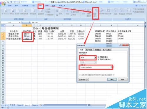Click the insert worksheet icon after Sheet3
The height and width of the screenshot is (109, 147).
[x=41, y=105]
